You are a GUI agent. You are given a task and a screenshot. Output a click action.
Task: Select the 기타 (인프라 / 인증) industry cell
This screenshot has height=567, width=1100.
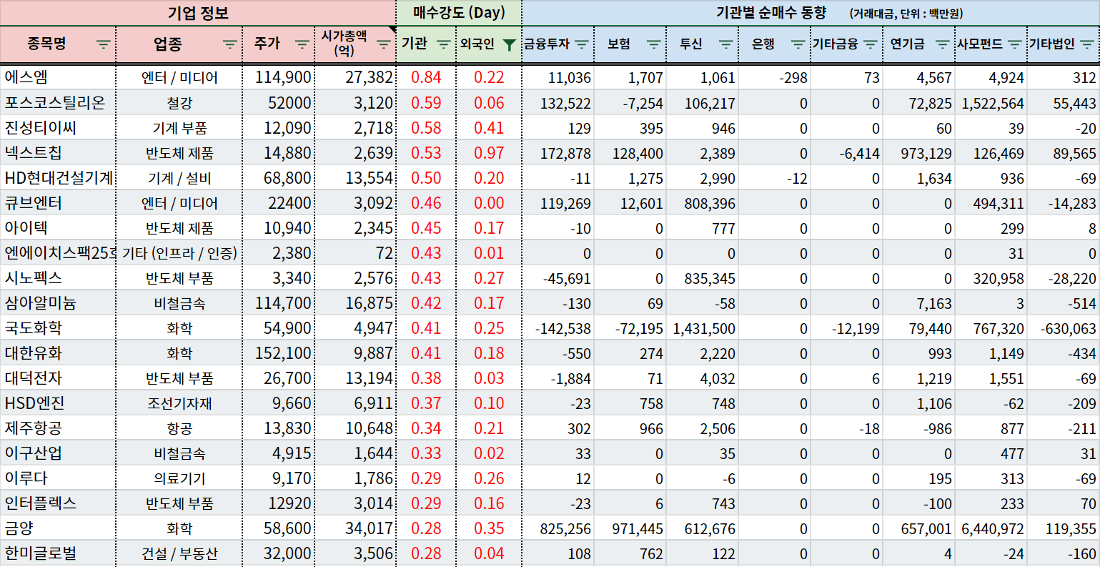point(179,252)
